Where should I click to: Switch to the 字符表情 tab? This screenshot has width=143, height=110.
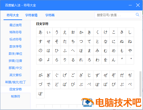[31, 15]
